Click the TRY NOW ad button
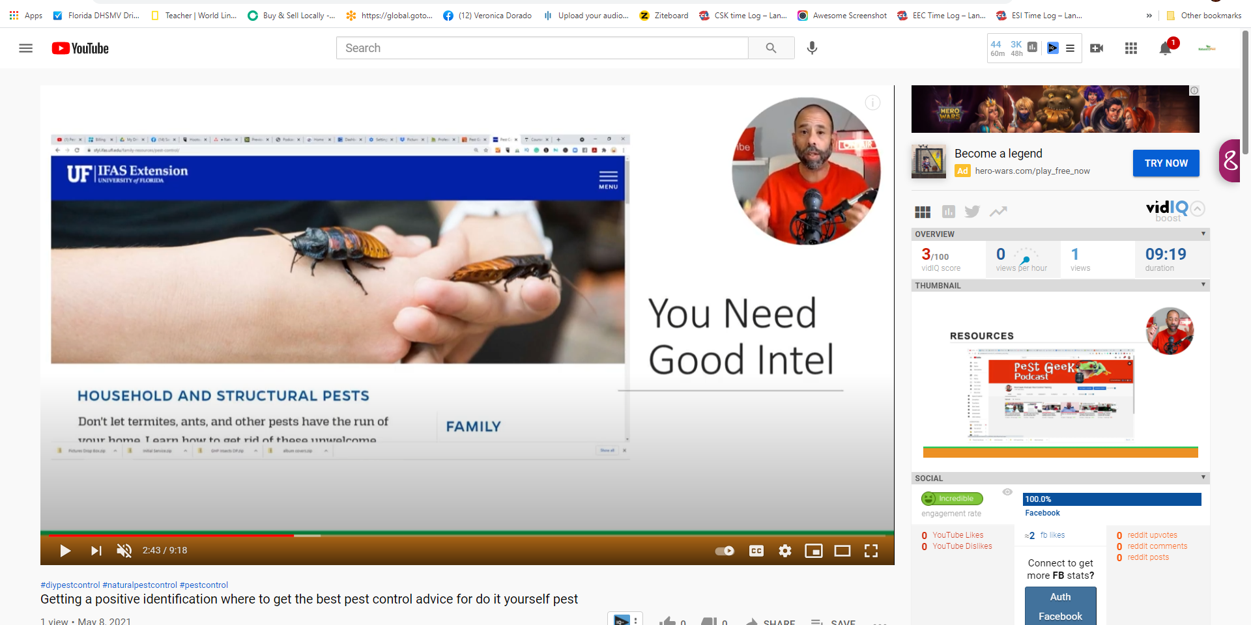The height and width of the screenshot is (625, 1251). (1166, 163)
